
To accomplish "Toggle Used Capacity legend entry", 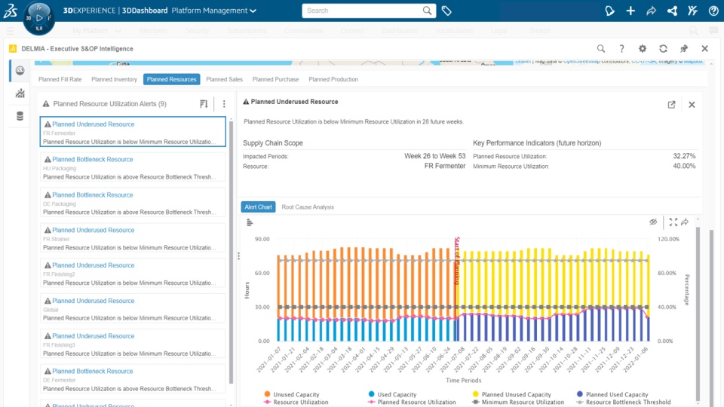I will [x=392, y=394].
